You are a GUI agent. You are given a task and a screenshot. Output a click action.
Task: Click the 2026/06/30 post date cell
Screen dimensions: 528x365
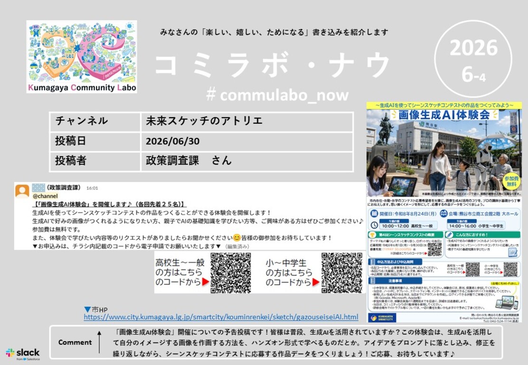click(x=247, y=141)
